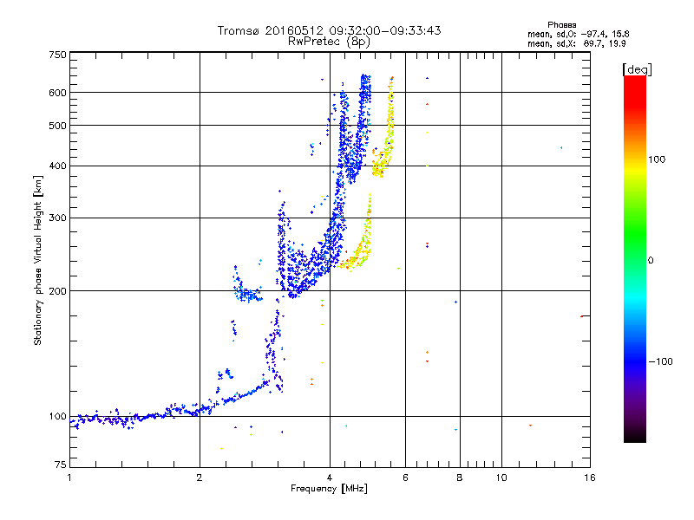Click the "Frequency [MHz]" axis label

point(329,489)
